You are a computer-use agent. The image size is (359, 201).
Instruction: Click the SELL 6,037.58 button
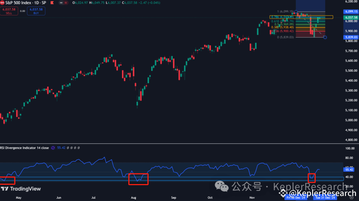[x=9, y=11]
